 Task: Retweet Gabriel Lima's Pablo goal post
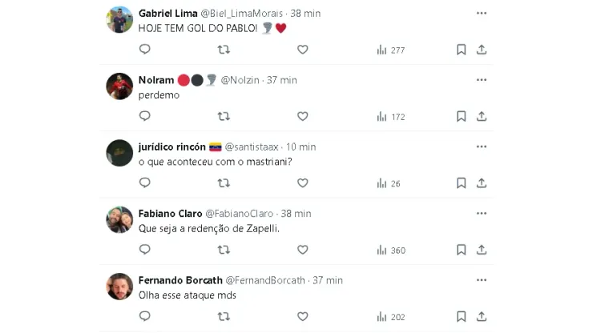224,50
